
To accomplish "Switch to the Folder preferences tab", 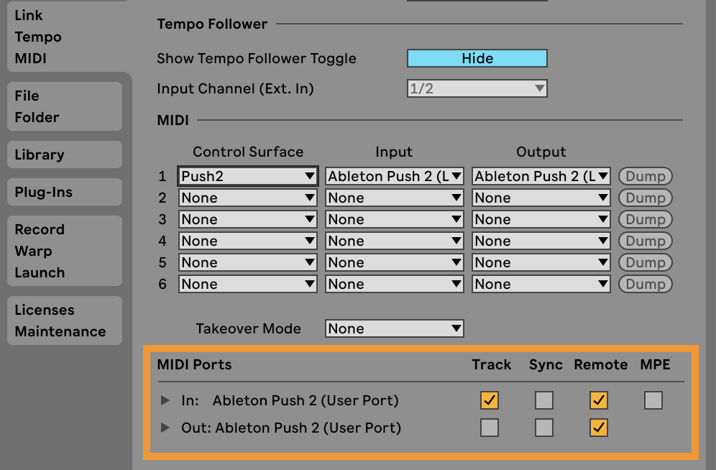I will (x=37, y=117).
